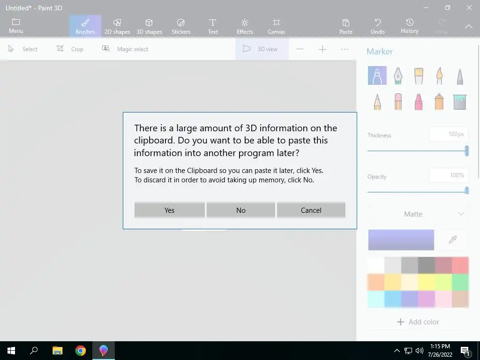The height and width of the screenshot is (360, 480).
Task: Select the Eraser tool
Action: click(x=398, y=102)
